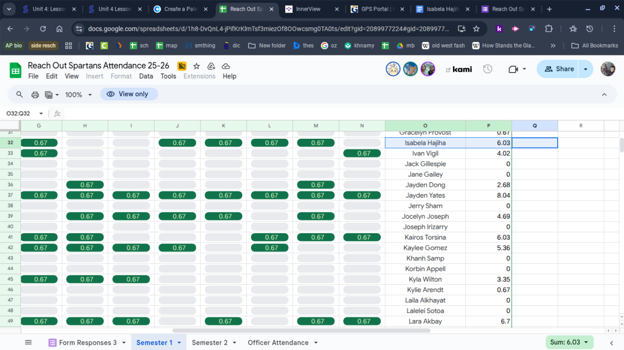Click the install app icon in address bar

(x=462, y=29)
